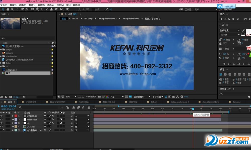Hide the CONTROL layer using its eye icon
Image resolution: width=251 pixels, height=150 pixels.
pyautogui.click(x=2, y=116)
